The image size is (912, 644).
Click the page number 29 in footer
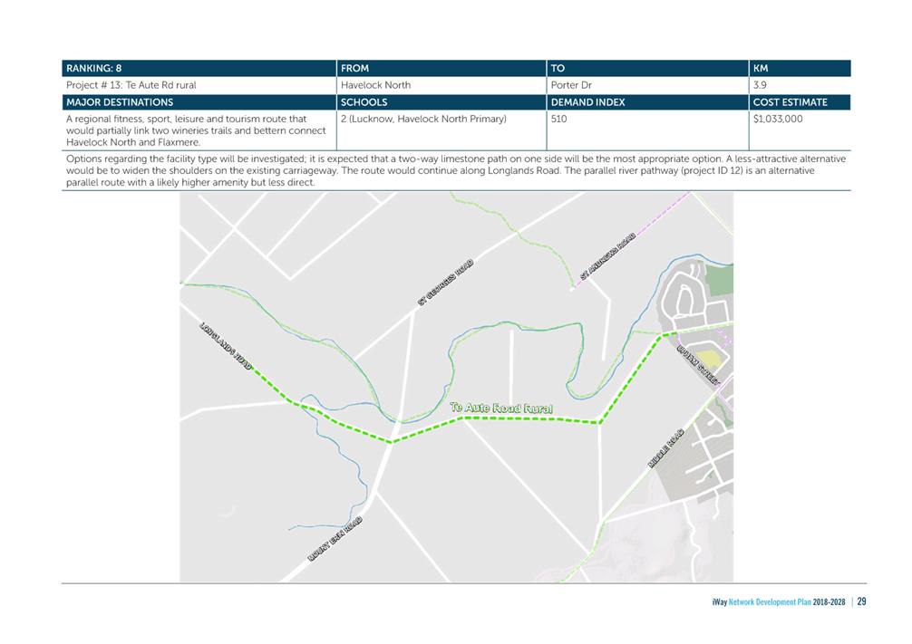(x=861, y=601)
